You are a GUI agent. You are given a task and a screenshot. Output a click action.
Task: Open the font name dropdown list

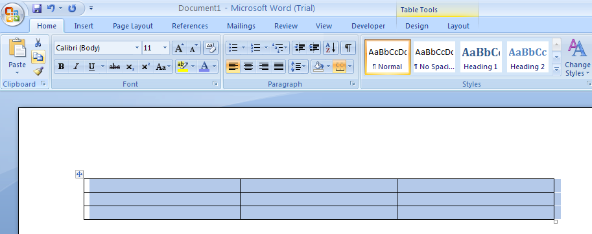pyautogui.click(x=137, y=48)
